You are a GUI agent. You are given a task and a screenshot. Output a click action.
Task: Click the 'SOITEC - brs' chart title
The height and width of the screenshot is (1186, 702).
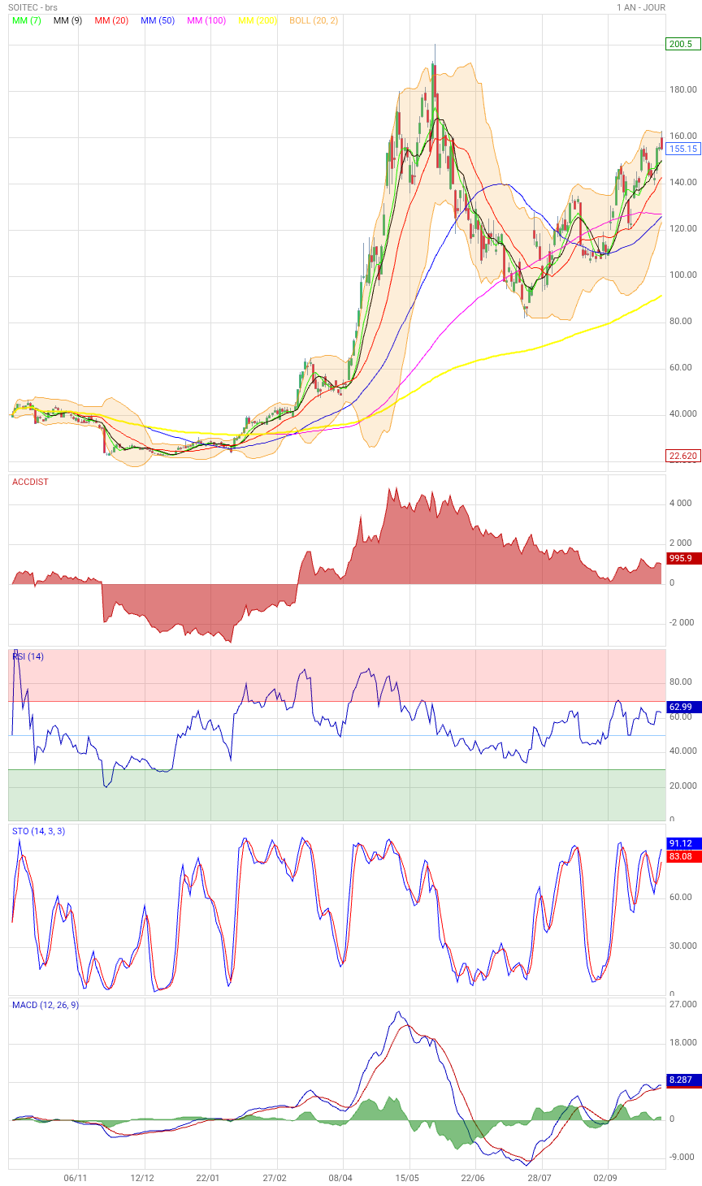click(x=32, y=7)
